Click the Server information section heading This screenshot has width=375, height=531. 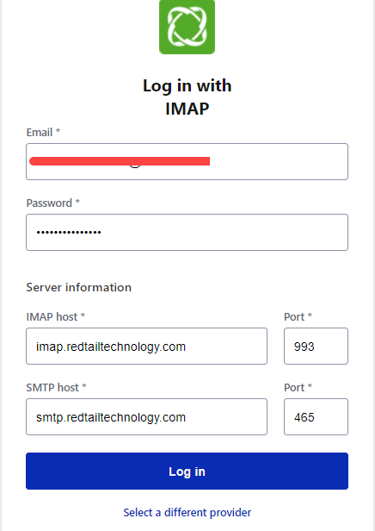pos(79,287)
